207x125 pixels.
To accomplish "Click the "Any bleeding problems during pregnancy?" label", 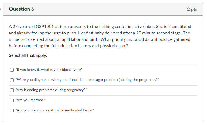I will coord(51,90).
